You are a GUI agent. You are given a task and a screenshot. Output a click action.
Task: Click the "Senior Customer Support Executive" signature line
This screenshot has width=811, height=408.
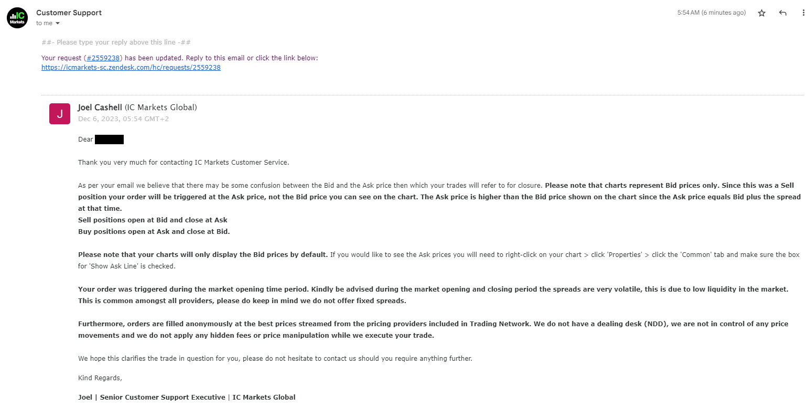pyautogui.click(x=187, y=397)
